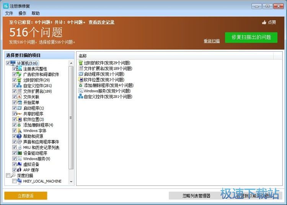Click the 计算机(516) monitor icon
This screenshot has height=205, width=287.
click(13, 63)
